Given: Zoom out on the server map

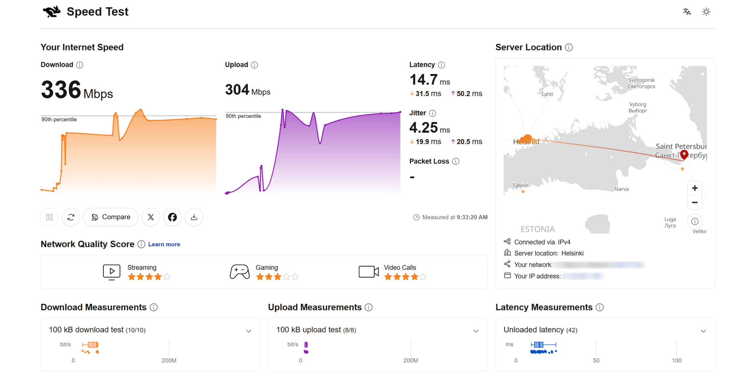Looking at the screenshot, I should [x=695, y=202].
